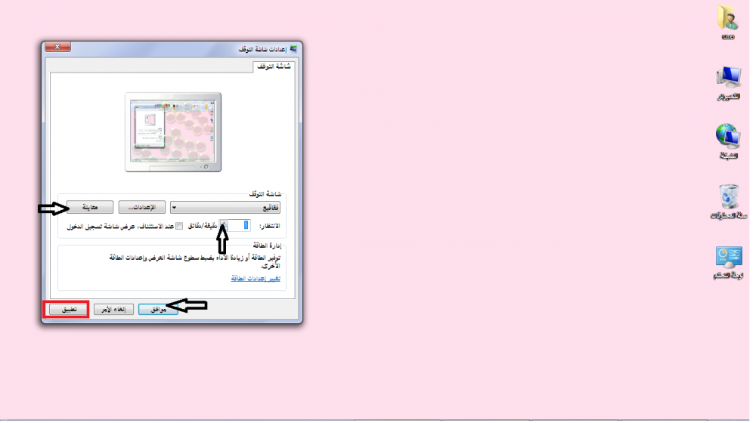Image resolution: width=756 pixels, height=423 pixels.
Task: Toggle the display logon screen on resume checkbox
Action: click(x=179, y=225)
